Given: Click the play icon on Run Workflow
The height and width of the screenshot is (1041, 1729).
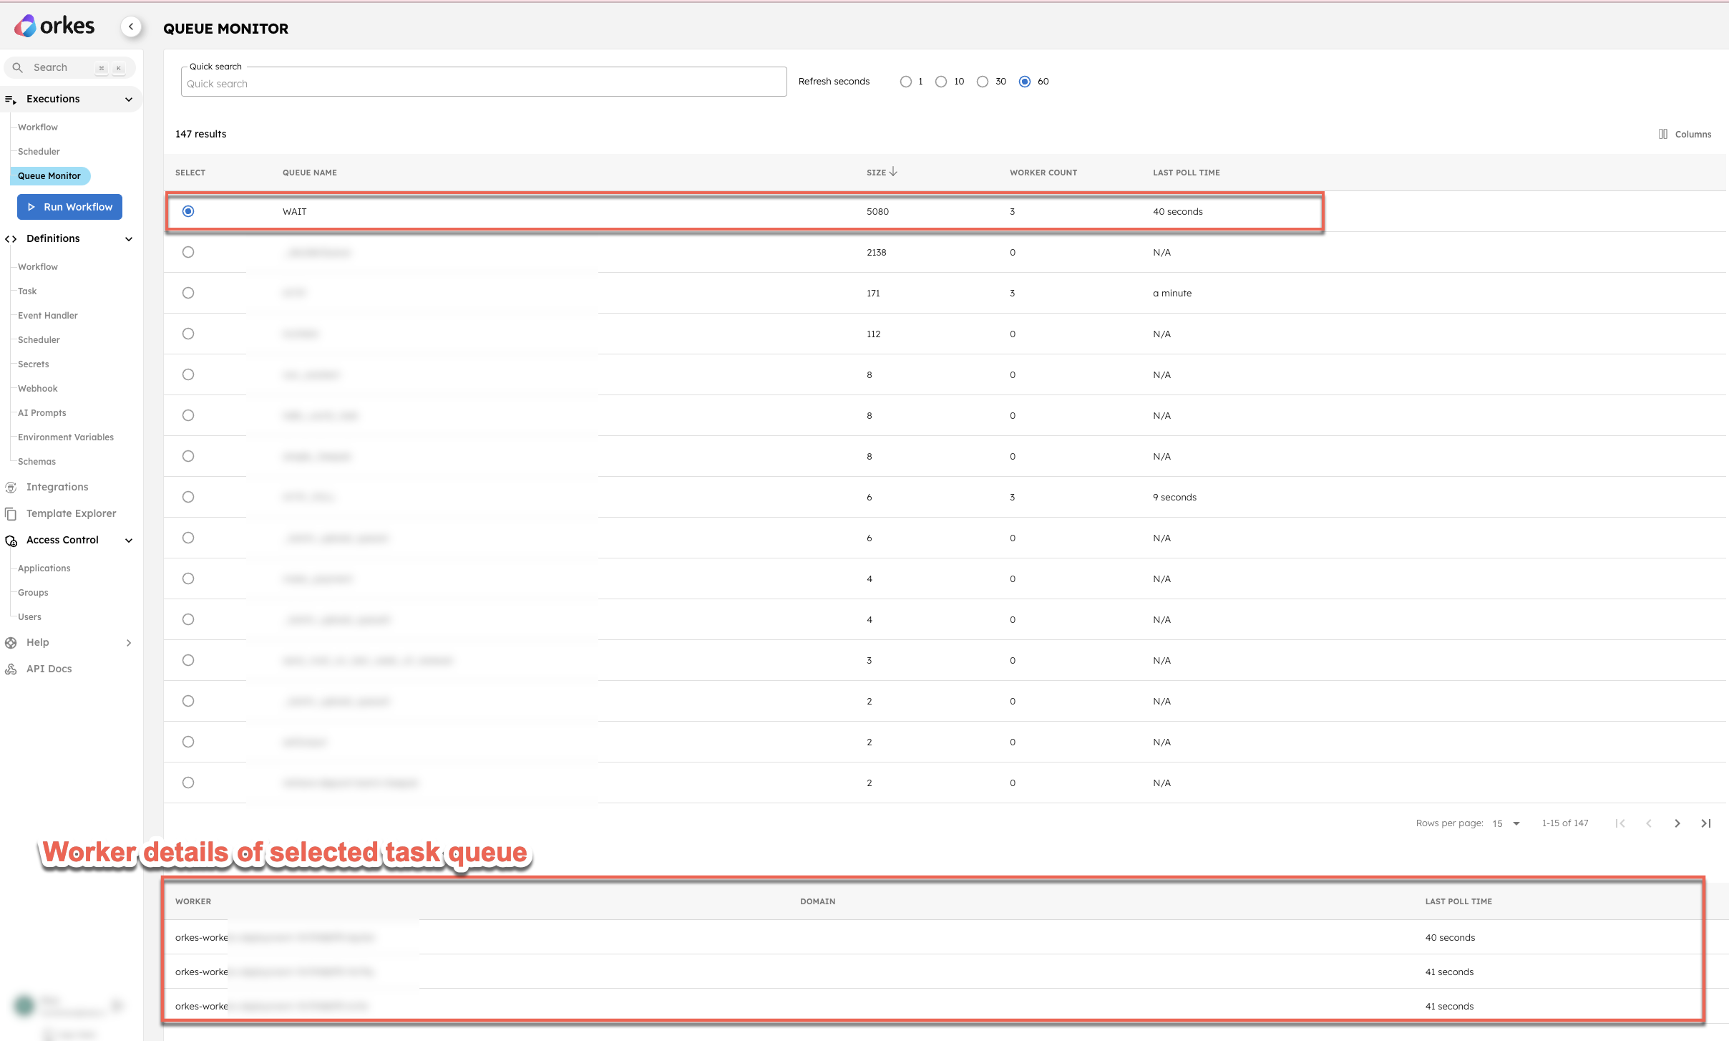Looking at the screenshot, I should tap(31, 207).
